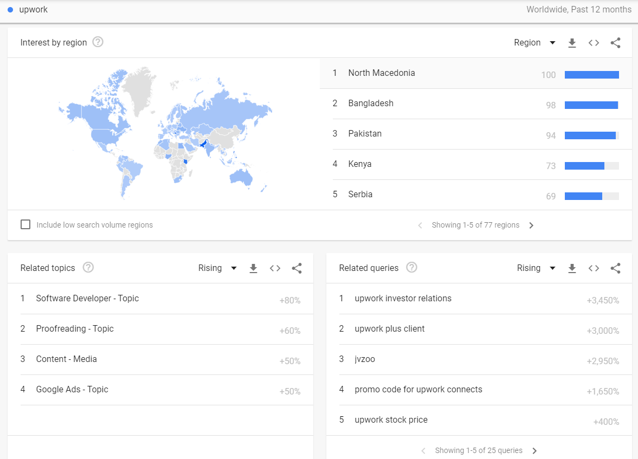The height and width of the screenshot is (459, 638).
Task: Go to previous page of queries
Action: pyautogui.click(x=423, y=451)
